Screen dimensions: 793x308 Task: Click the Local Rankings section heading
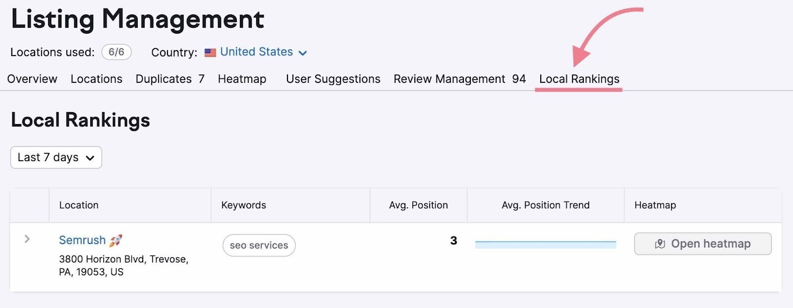[80, 120]
